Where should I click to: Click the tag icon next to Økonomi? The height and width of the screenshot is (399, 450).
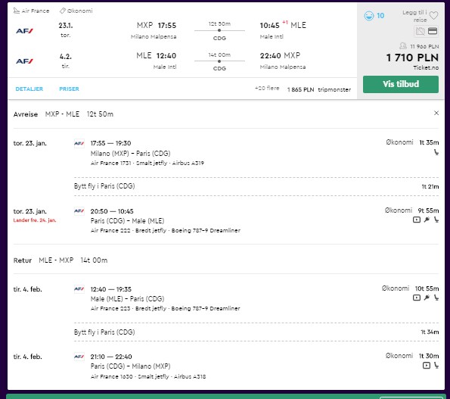pyautogui.click(x=63, y=11)
